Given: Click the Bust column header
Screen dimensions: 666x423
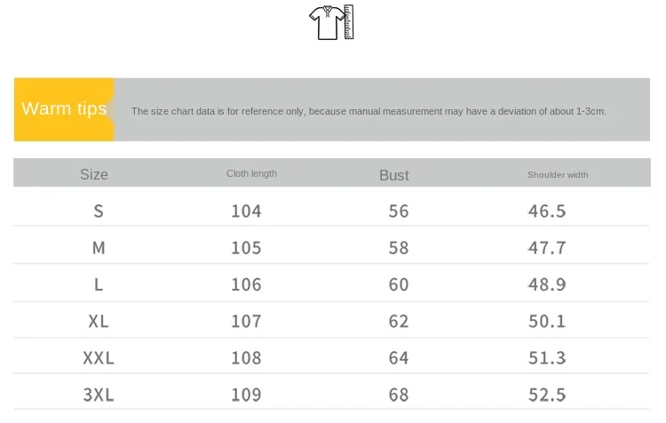Looking at the screenshot, I should 394,175.
